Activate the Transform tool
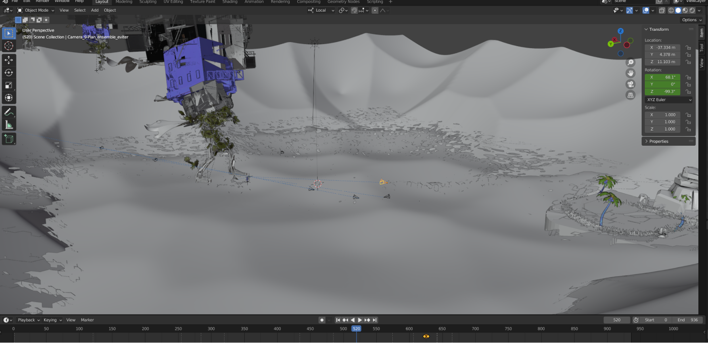 pyautogui.click(x=9, y=98)
